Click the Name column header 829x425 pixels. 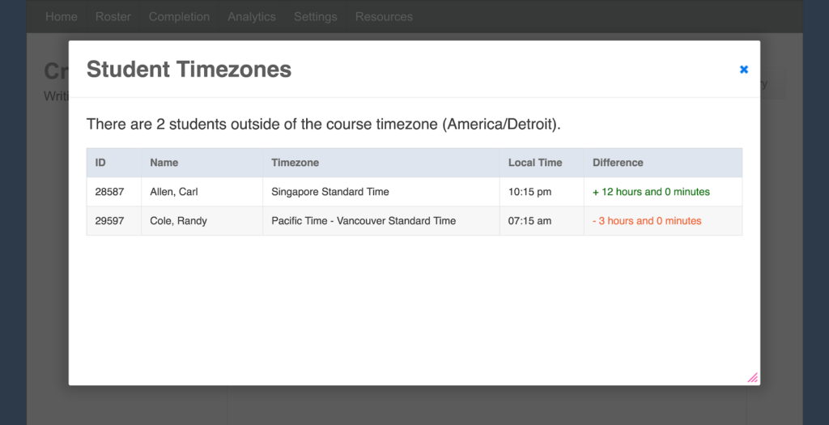[164, 163]
